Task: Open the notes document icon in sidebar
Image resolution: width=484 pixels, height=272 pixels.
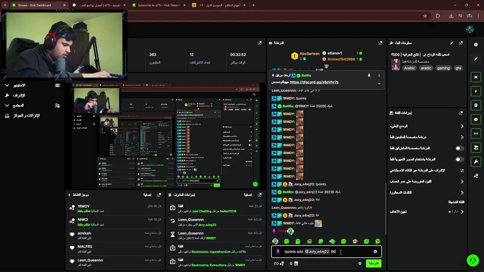Action: (x=476, y=105)
